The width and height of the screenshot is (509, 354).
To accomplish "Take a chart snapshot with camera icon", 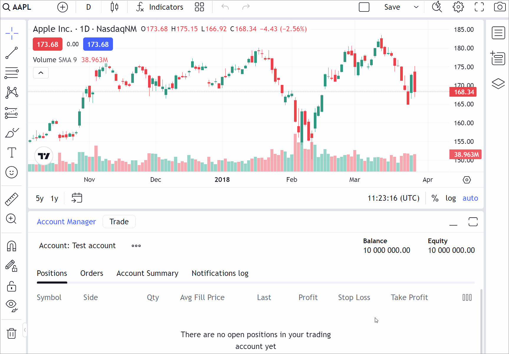I will pos(500,7).
